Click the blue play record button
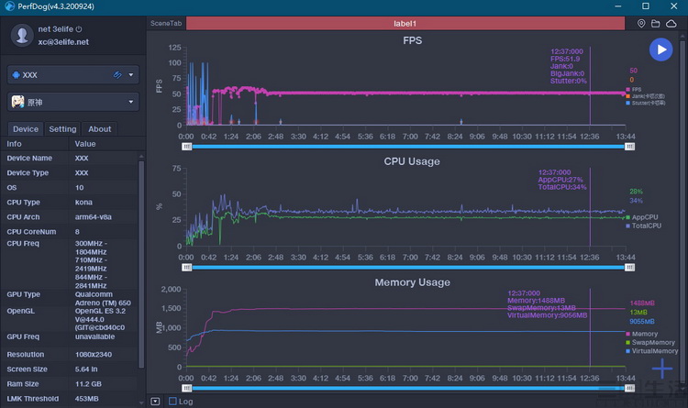This screenshot has height=408, width=688. pos(660,50)
